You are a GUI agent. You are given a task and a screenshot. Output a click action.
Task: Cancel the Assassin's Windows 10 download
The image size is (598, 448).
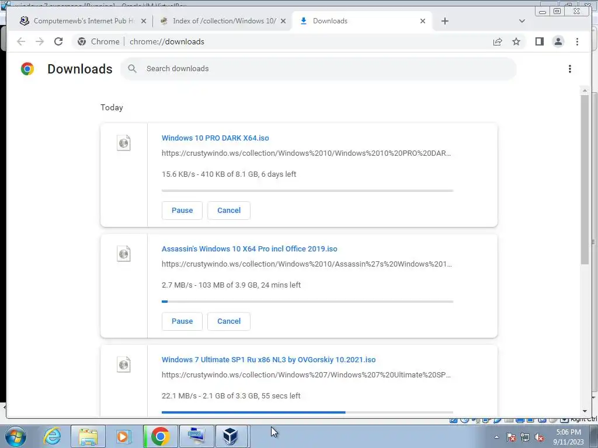(x=229, y=321)
